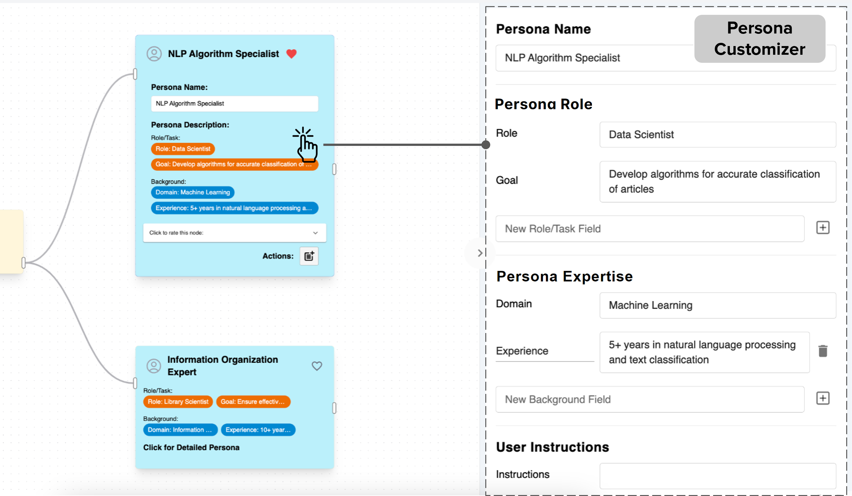Collapse the Persona Customizer side panel

point(479,253)
